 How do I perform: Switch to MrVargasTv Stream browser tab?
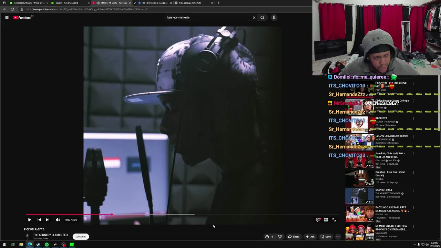tap(29, 3)
